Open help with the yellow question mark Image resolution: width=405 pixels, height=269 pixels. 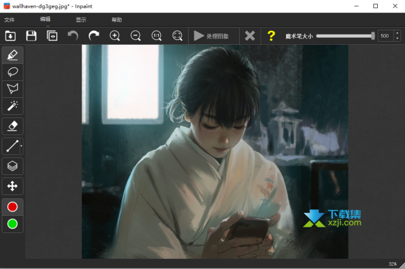[271, 36]
